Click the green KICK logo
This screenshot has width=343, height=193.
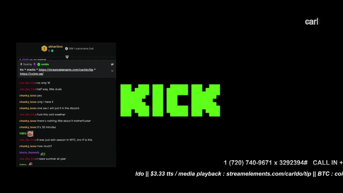tap(170, 101)
